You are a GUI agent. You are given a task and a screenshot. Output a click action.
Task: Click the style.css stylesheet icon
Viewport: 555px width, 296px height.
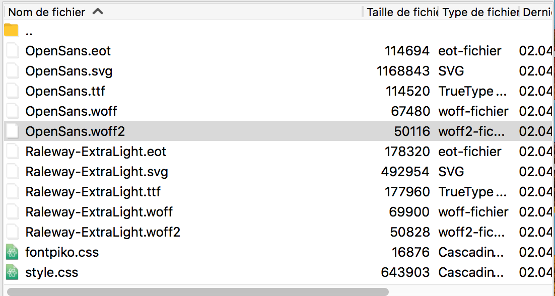tap(12, 272)
